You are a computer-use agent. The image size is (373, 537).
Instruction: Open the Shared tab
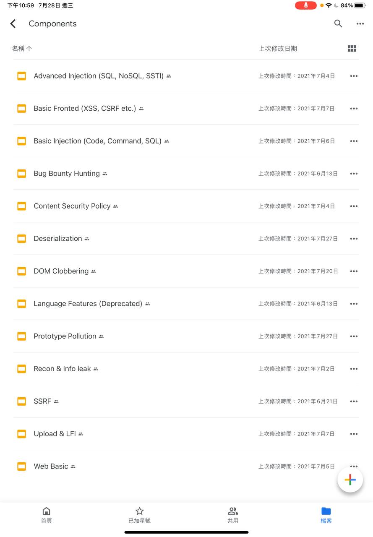click(233, 515)
